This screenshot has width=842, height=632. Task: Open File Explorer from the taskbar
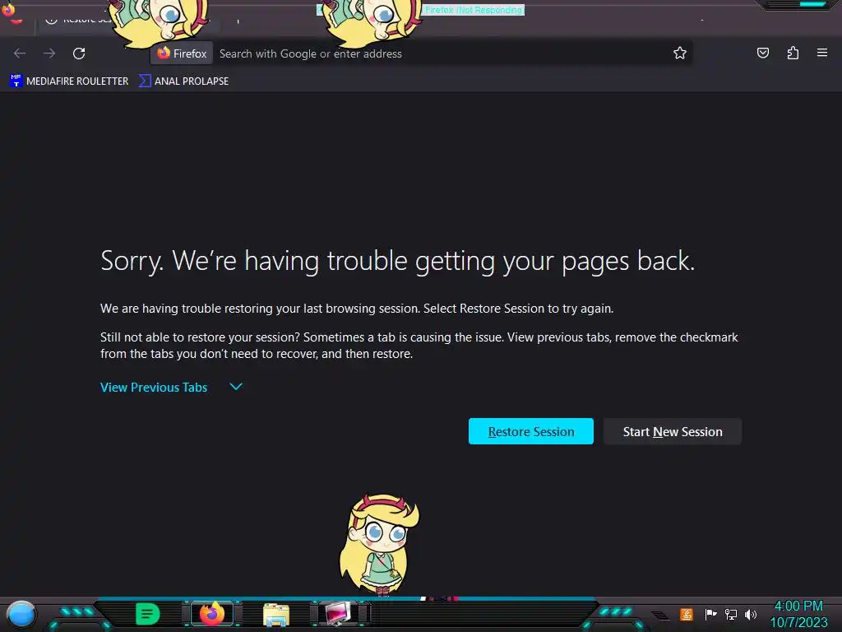[x=276, y=615]
